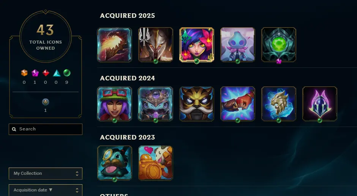Pick the pixel Blitzcrank and poro icon

tap(156, 163)
